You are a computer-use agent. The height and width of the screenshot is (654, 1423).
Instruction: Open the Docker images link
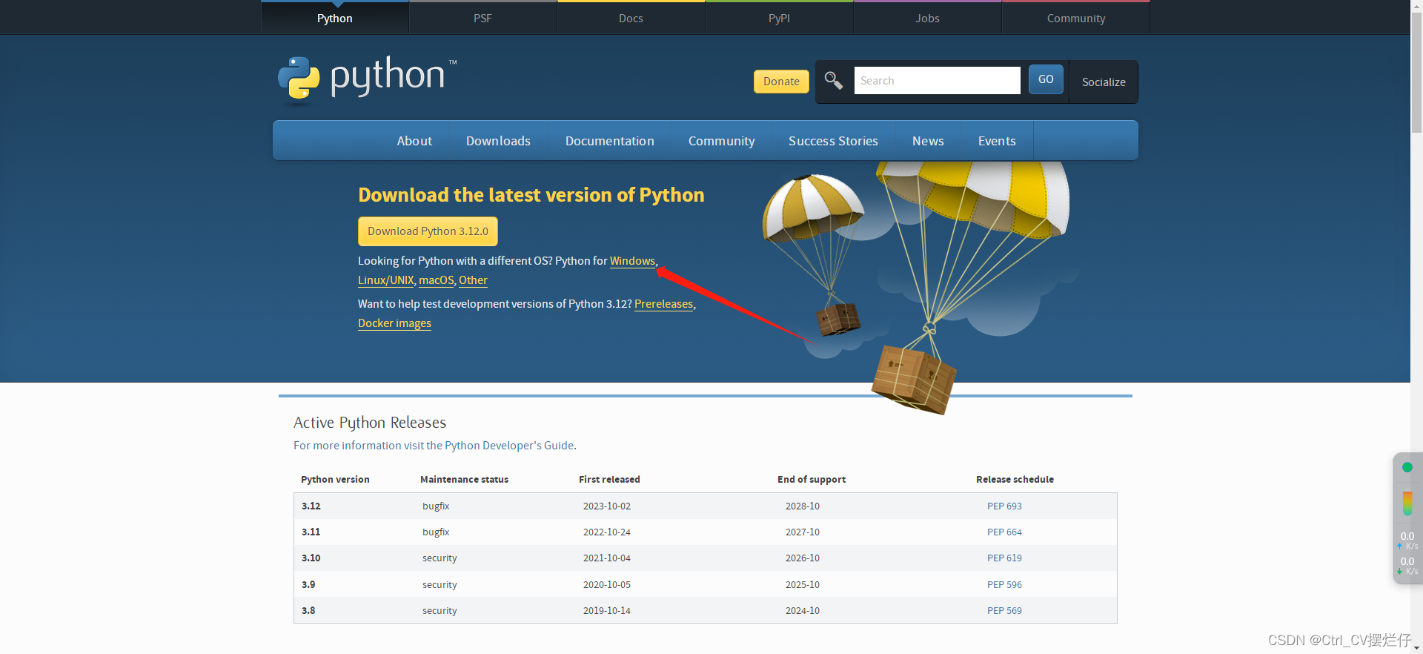(x=394, y=323)
